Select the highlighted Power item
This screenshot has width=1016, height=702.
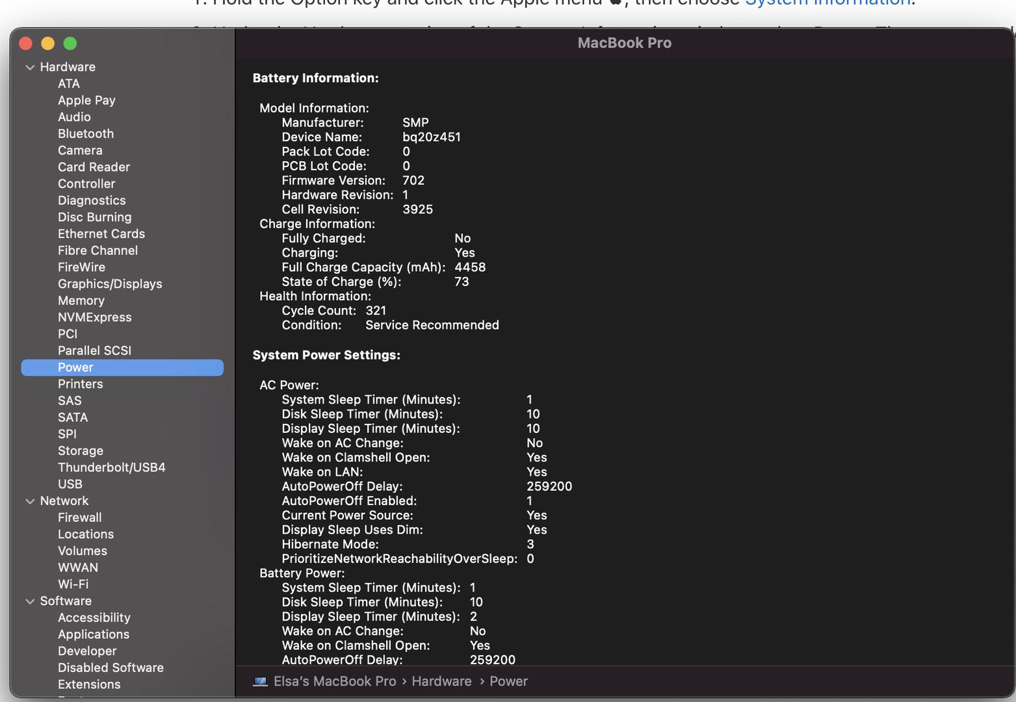[122, 367]
